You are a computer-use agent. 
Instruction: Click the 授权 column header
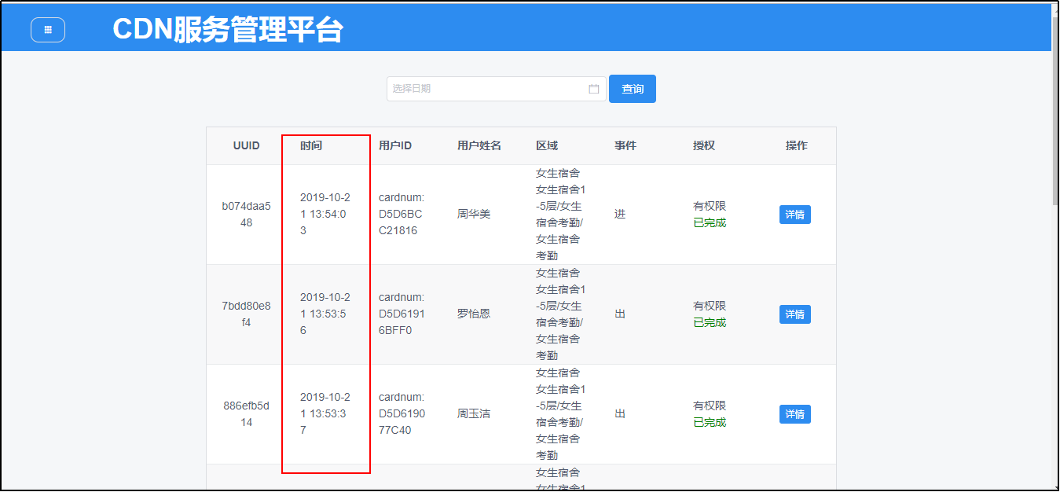[704, 145]
